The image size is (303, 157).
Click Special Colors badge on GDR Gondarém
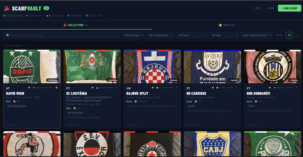pyautogui.click(x=283, y=88)
